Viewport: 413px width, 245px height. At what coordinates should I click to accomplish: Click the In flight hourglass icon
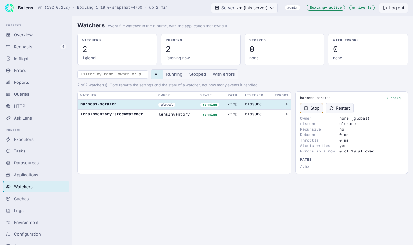(8, 59)
